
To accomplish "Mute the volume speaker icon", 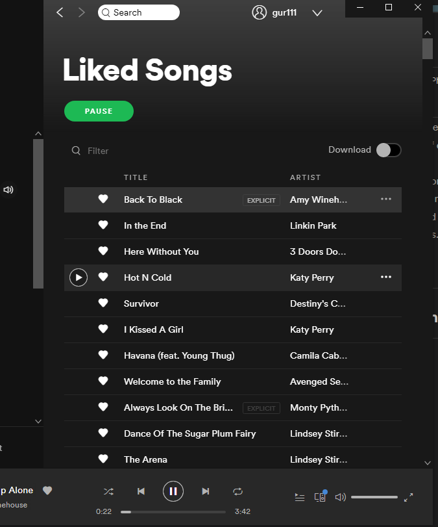I will coord(340,497).
